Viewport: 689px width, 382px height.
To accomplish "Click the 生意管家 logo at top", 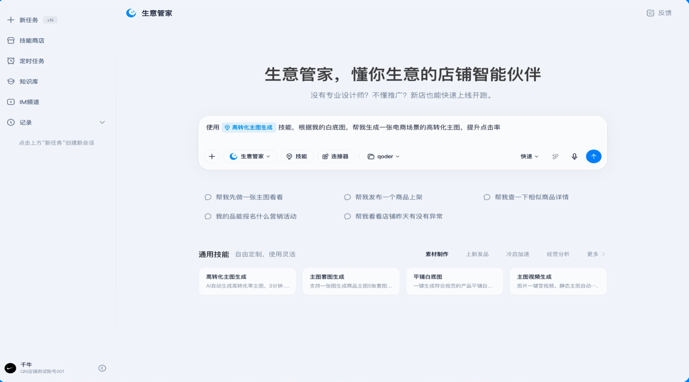I will (x=131, y=13).
